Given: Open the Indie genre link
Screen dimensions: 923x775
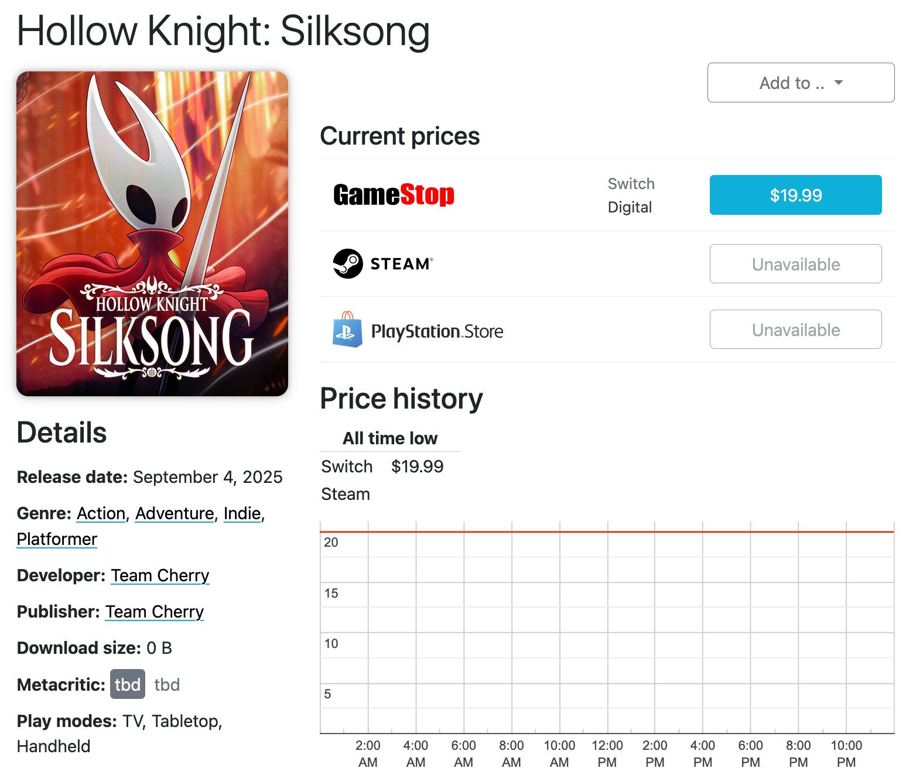Looking at the screenshot, I should coord(242,513).
